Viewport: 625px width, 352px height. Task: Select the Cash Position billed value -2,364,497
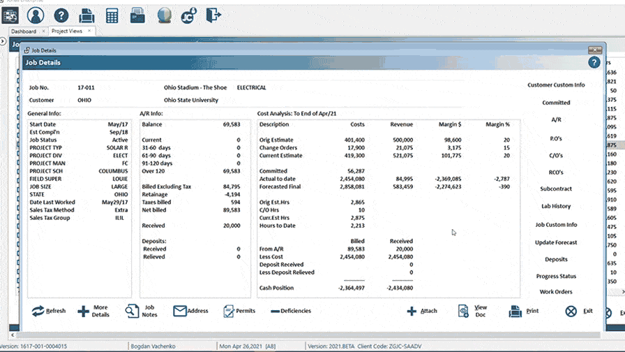[x=351, y=288]
